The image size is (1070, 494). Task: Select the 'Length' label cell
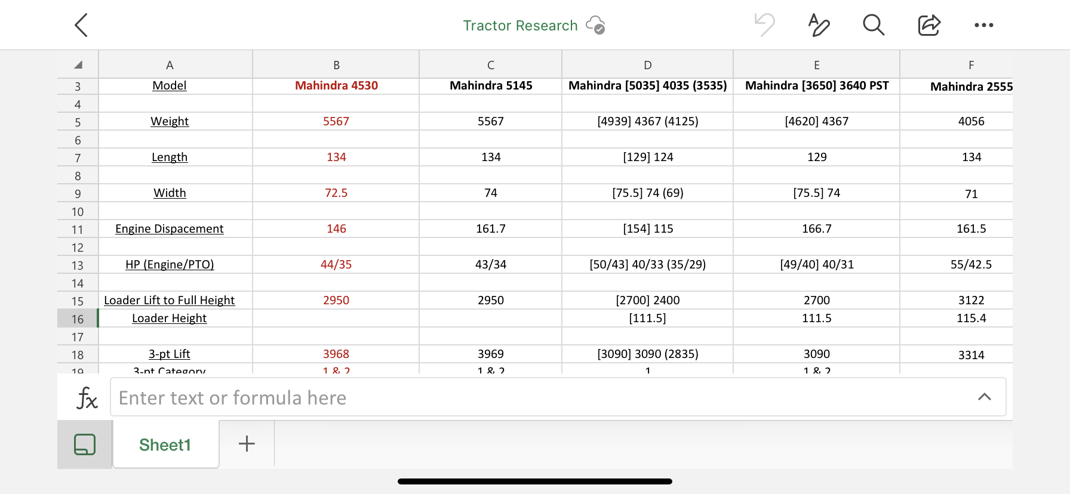coord(176,157)
